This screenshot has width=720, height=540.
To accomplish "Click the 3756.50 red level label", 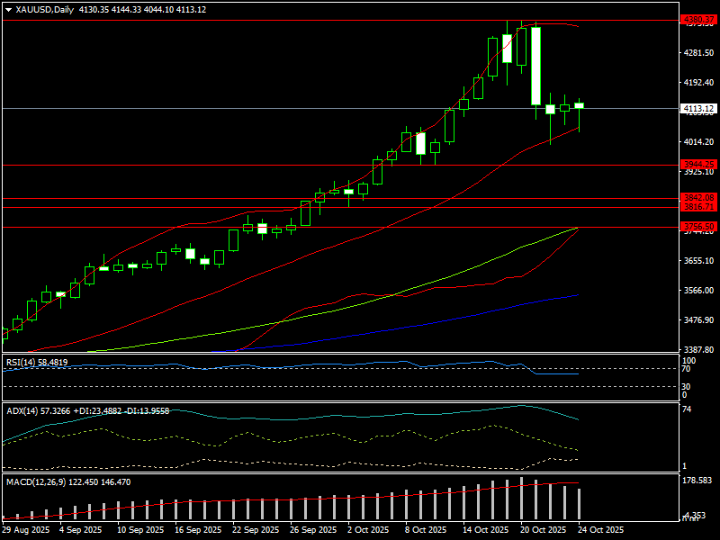I will [698, 227].
